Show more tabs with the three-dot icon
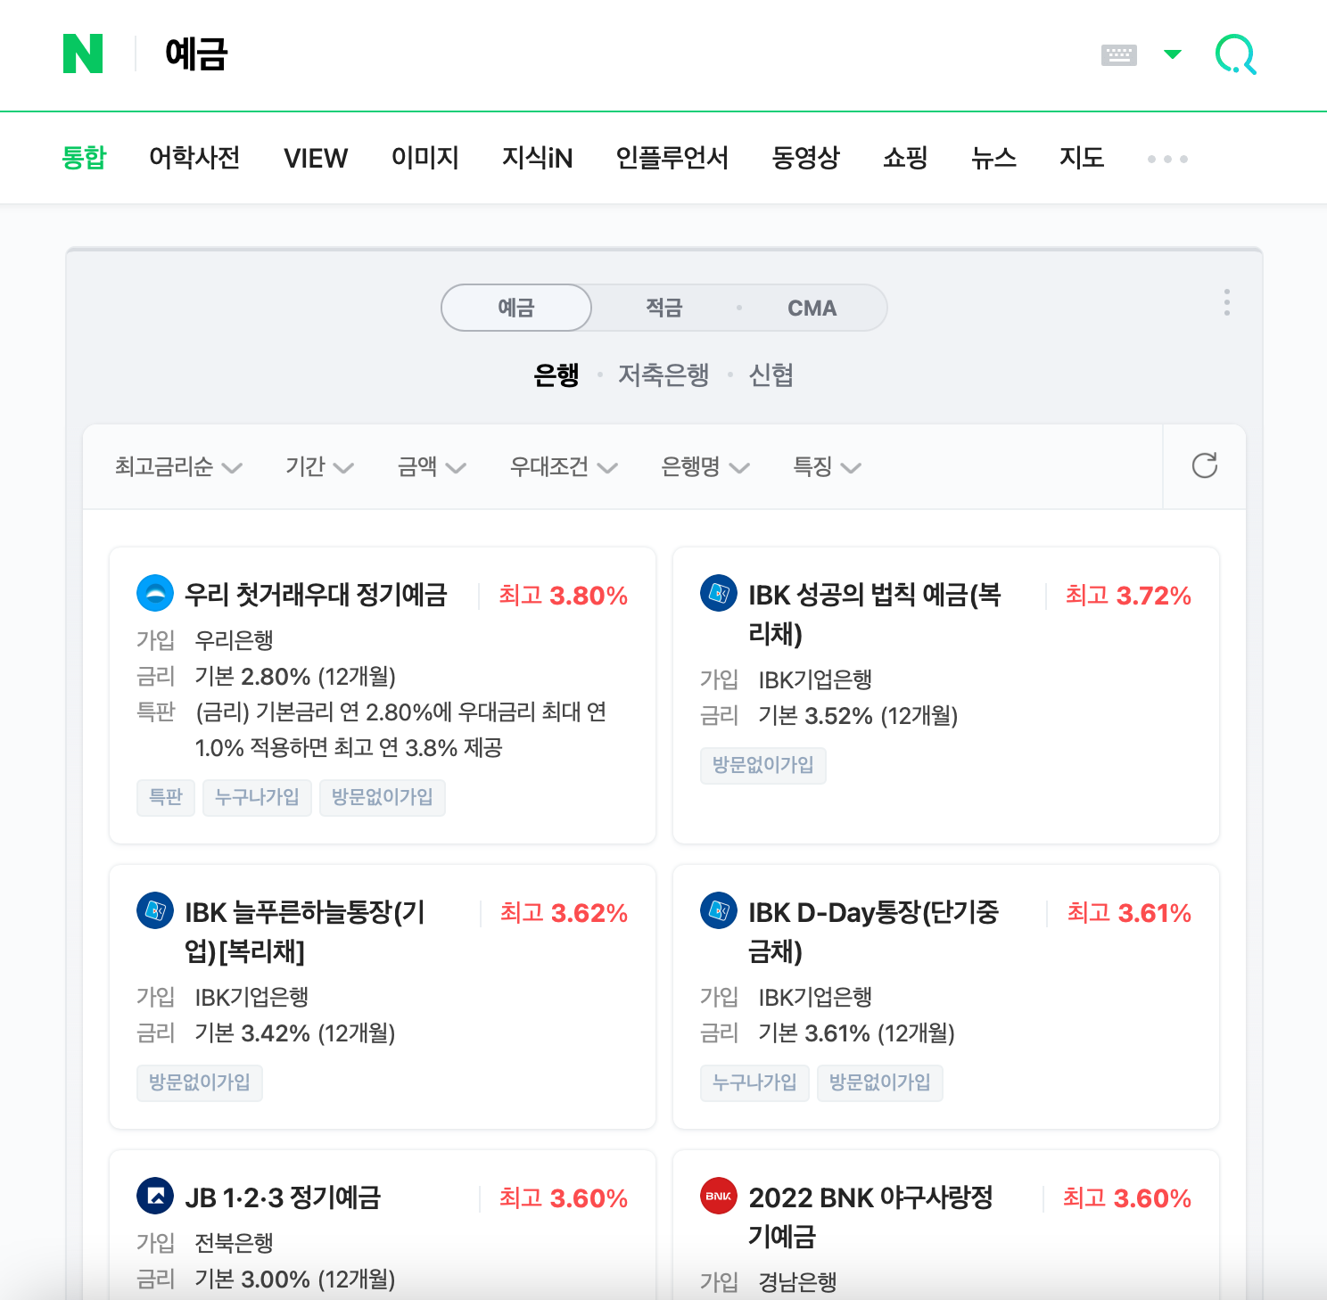Screen dimensions: 1327x1300 pyautogui.click(x=1167, y=159)
